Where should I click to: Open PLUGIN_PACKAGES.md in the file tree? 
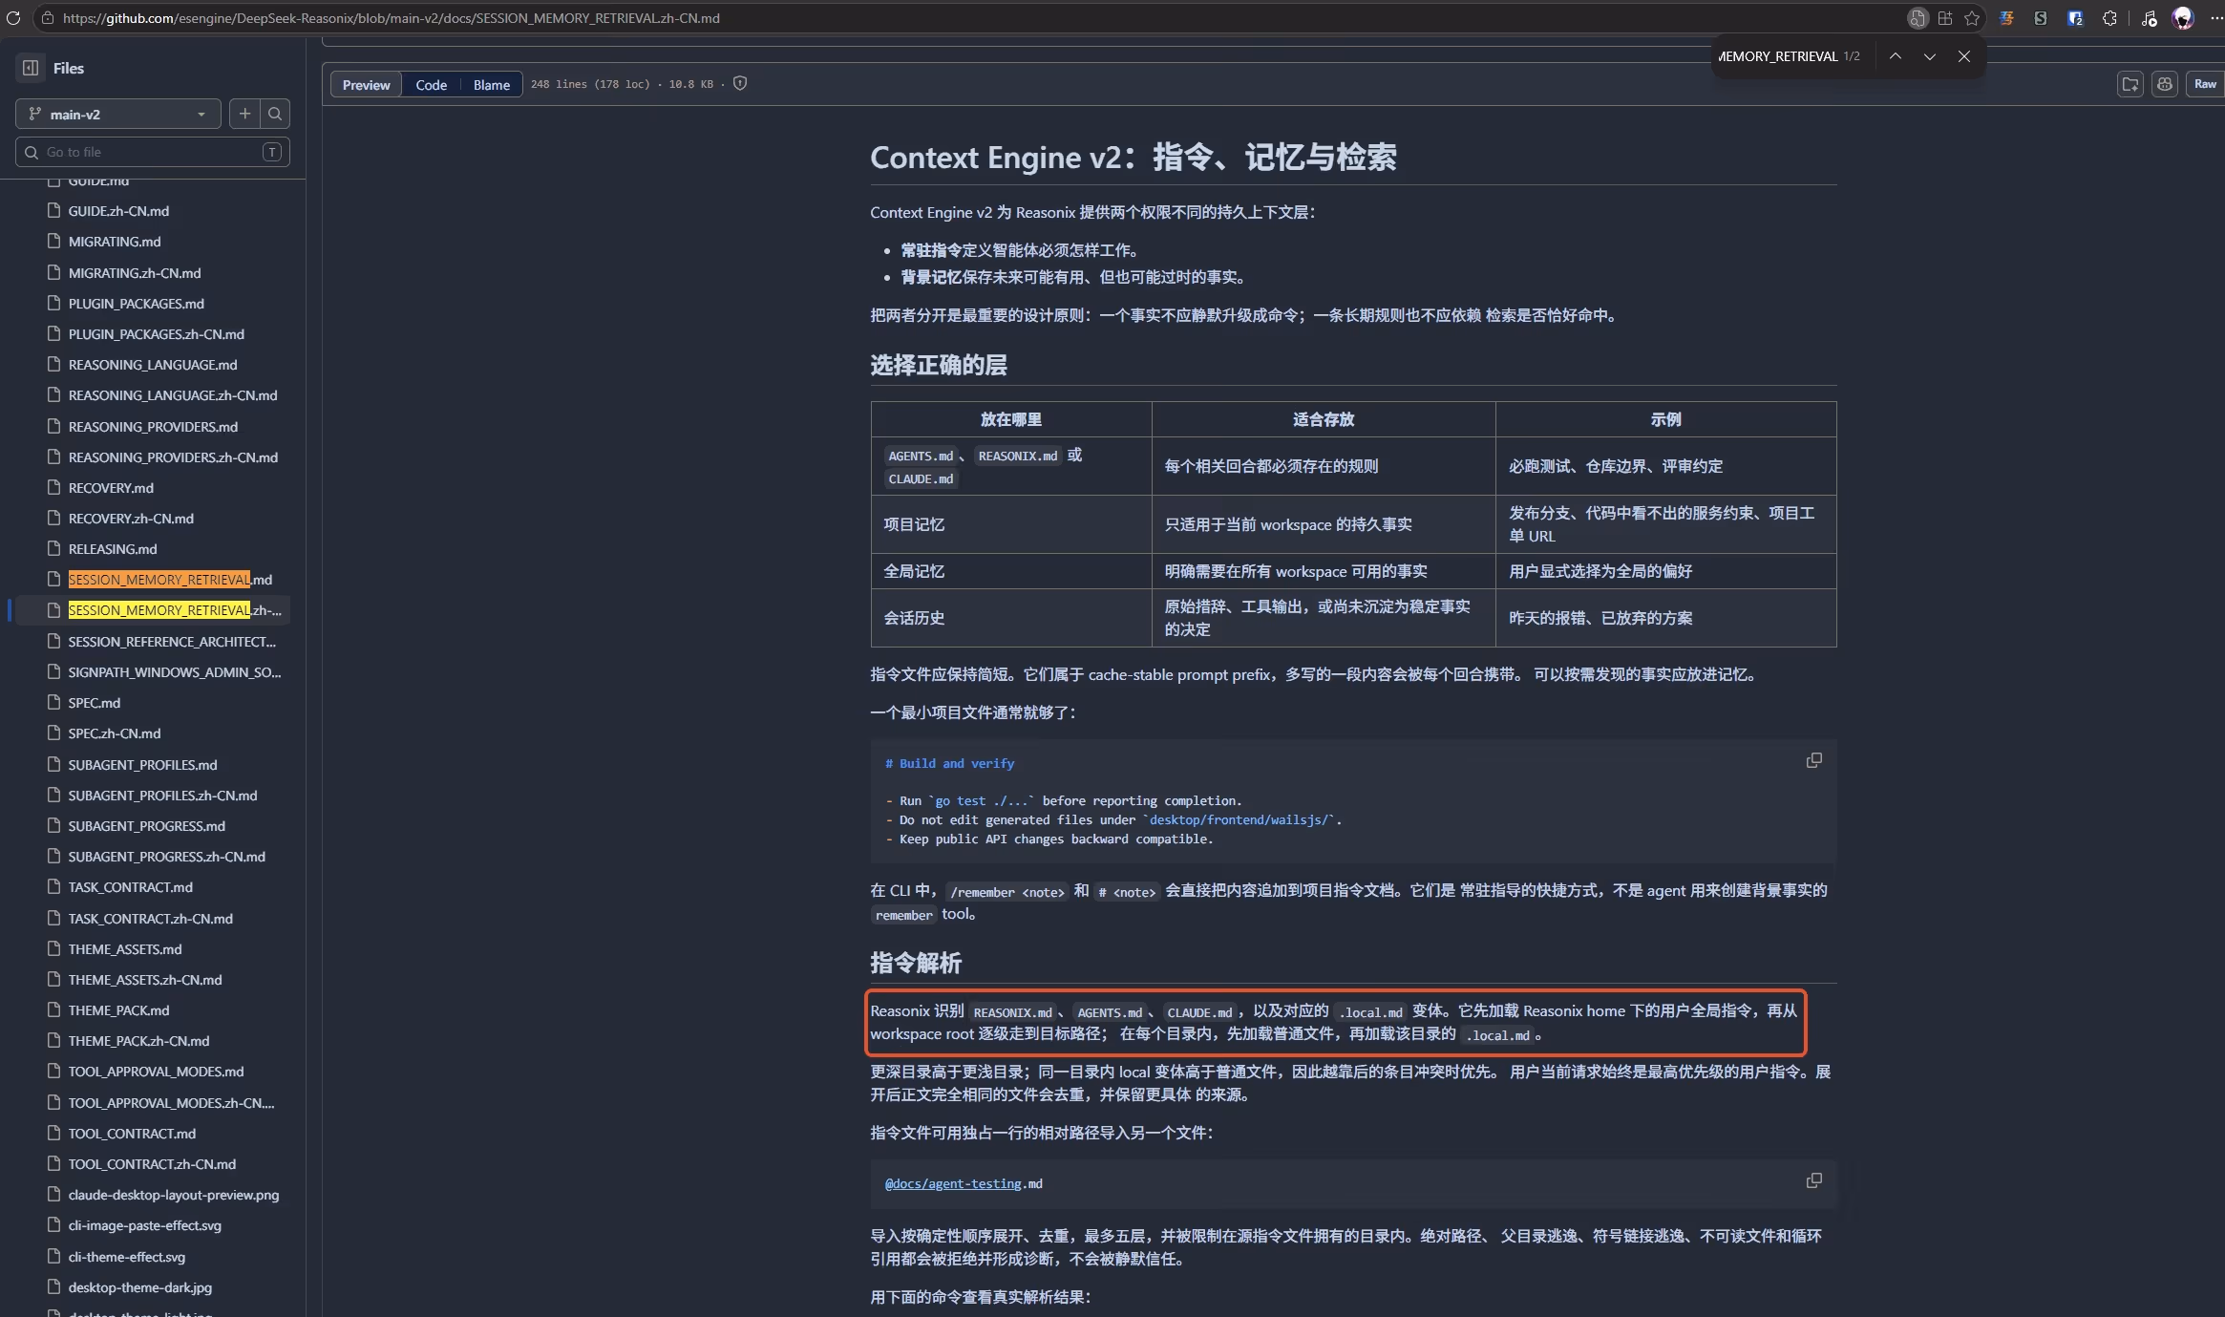(x=137, y=304)
